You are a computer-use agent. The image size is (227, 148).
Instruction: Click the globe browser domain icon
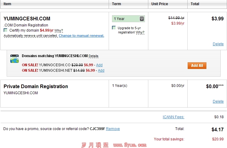15,59
